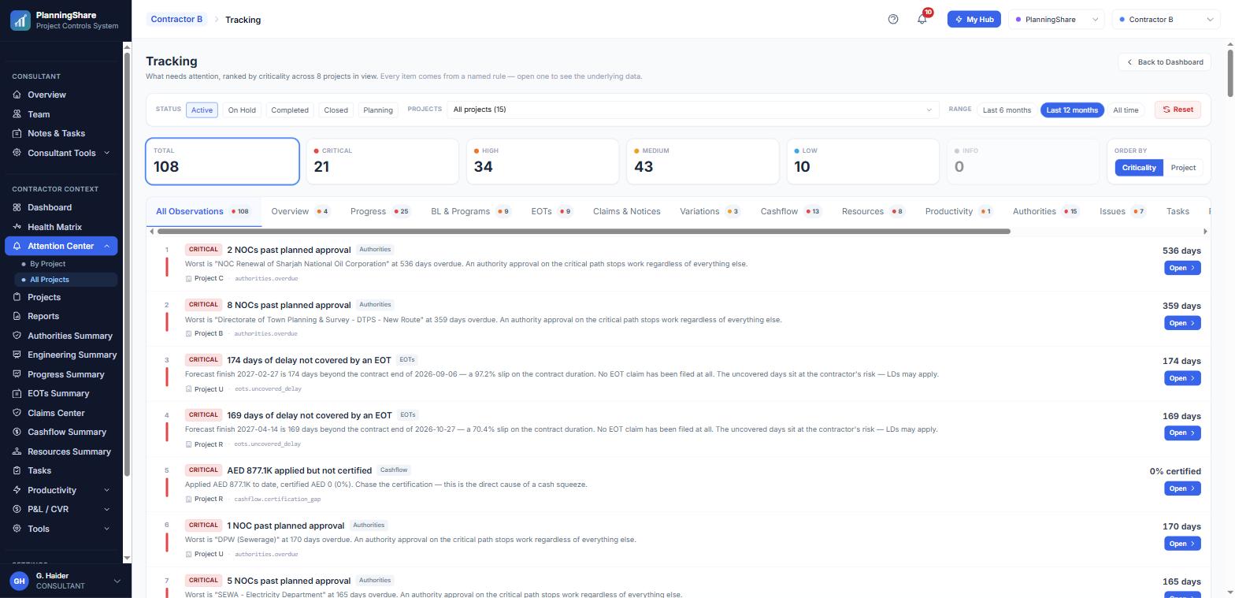This screenshot has width=1235, height=598.
Task: Expand the P&L / CVR sidebar group
Action: [x=61, y=509]
